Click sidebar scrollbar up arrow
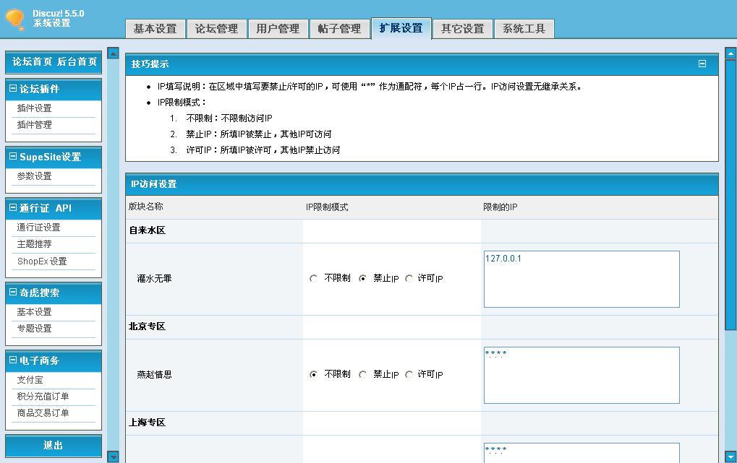The height and width of the screenshot is (463, 737). [x=113, y=53]
